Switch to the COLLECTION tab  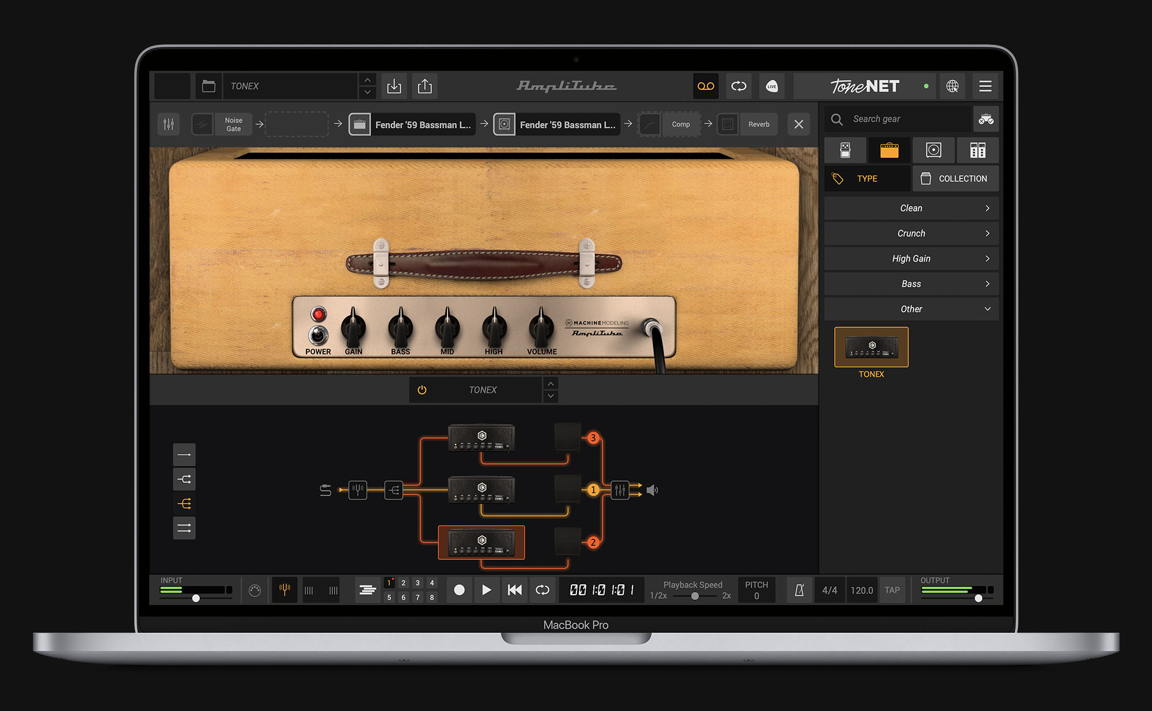click(955, 178)
